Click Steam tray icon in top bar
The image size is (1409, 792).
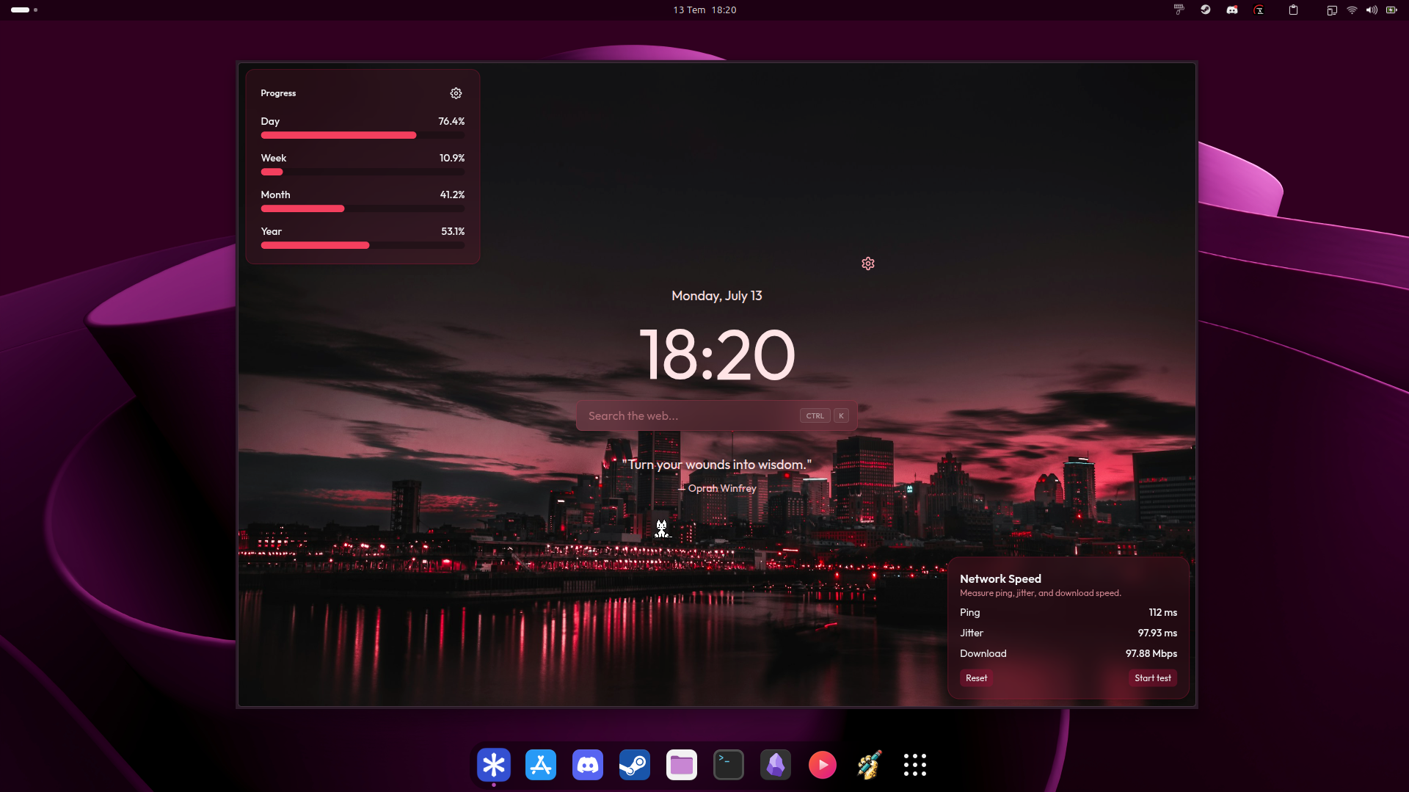1206,10
